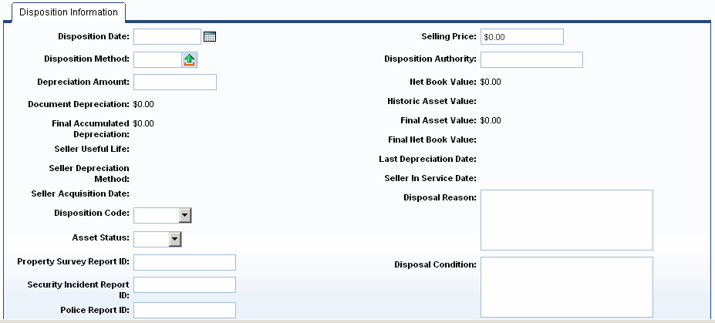Select the Police Report ID field
715x323 pixels.
pos(184,310)
